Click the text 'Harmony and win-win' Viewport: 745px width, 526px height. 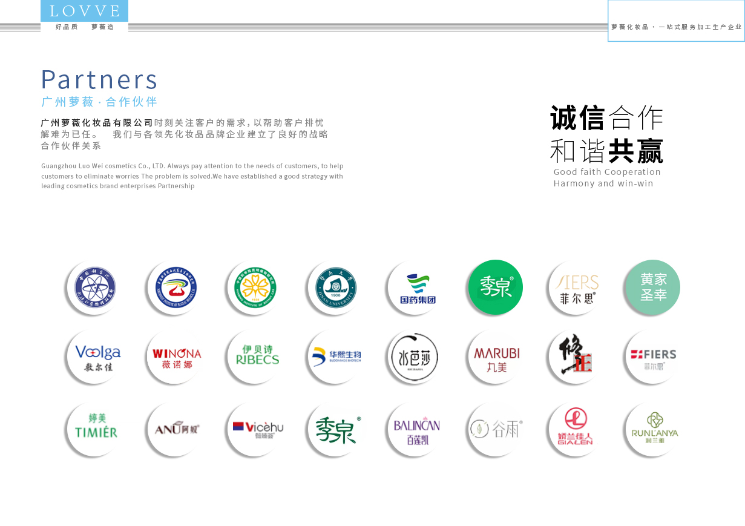(x=603, y=183)
